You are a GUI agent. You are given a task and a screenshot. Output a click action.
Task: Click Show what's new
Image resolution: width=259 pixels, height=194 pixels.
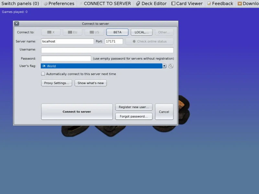(91, 83)
